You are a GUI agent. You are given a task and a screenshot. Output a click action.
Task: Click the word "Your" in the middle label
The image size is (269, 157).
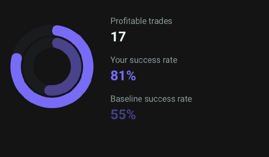pyautogui.click(x=119, y=60)
